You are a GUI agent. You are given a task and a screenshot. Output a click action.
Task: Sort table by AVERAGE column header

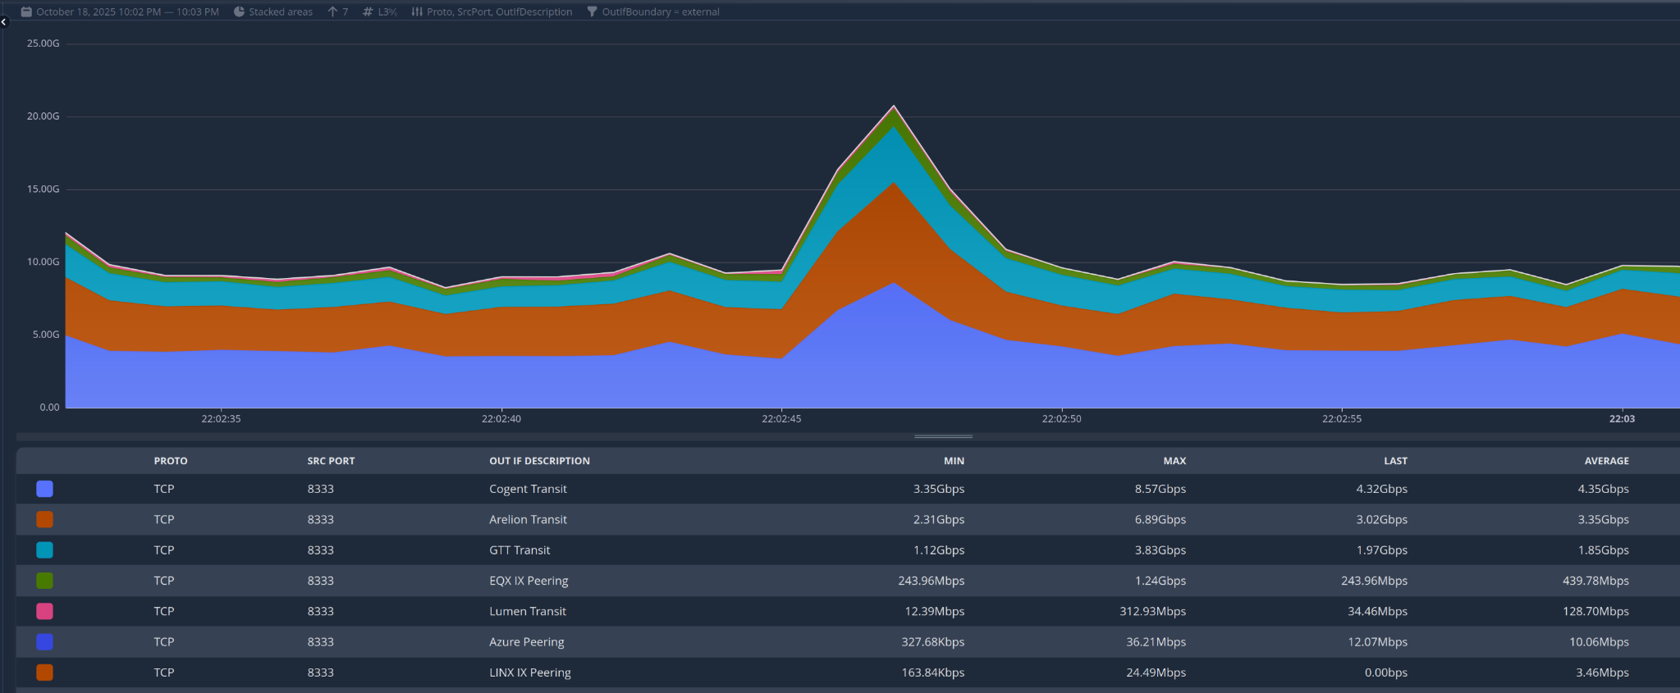click(1606, 461)
